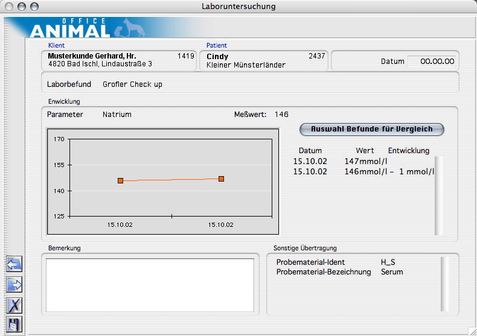The image size is (477, 336).
Task: Click the window resize grip at bottom-right corner
Action: pos(471,330)
